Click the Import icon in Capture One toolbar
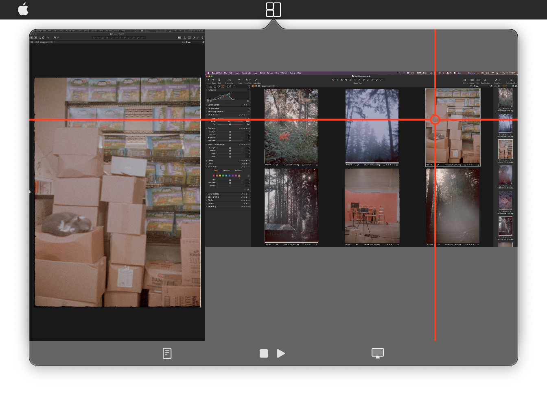 (x=208, y=80)
